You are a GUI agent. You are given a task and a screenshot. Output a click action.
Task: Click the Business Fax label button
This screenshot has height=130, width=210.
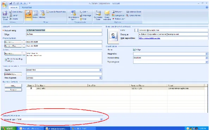[x=13, y=46]
